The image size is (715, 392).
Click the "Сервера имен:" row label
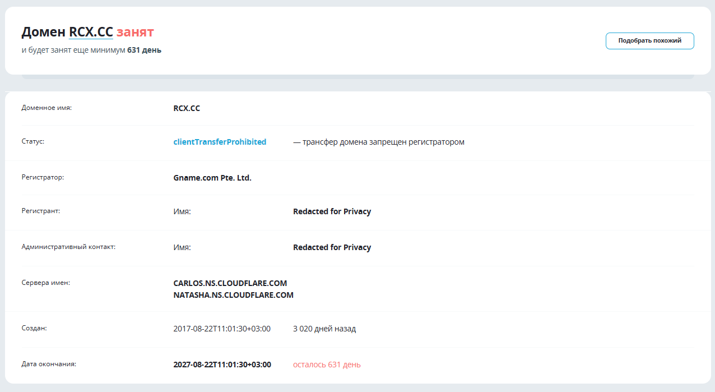coord(45,283)
